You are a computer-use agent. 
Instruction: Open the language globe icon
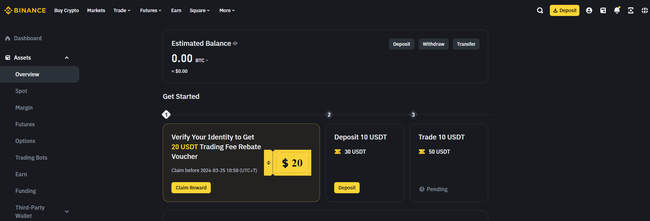pyautogui.click(x=644, y=10)
